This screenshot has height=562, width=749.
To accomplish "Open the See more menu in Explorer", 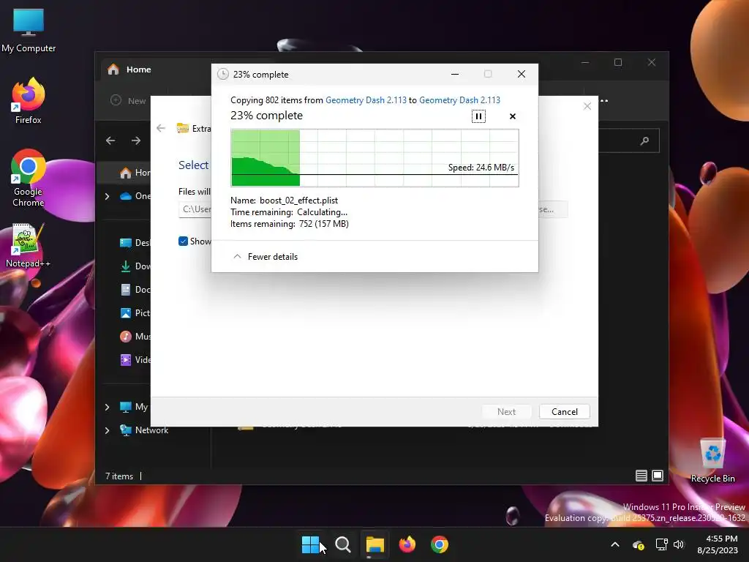I will (604, 100).
